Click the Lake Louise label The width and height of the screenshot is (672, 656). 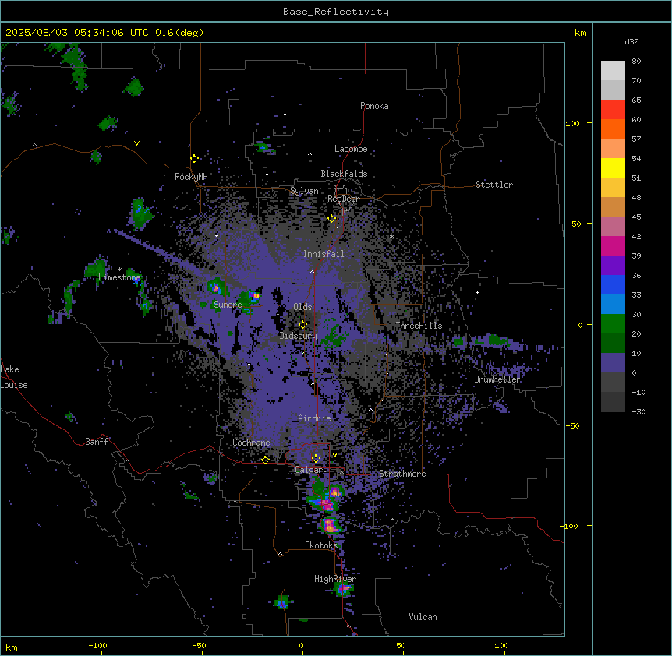click(14, 377)
